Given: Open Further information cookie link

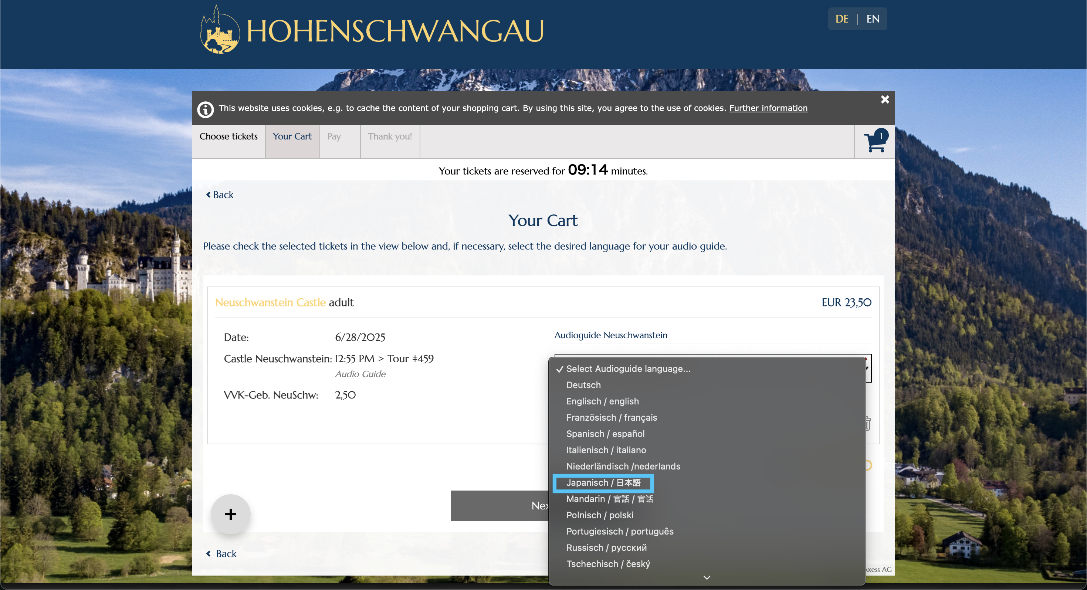Looking at the screenshot, I should pyautogui.click(x=768, y=108).
